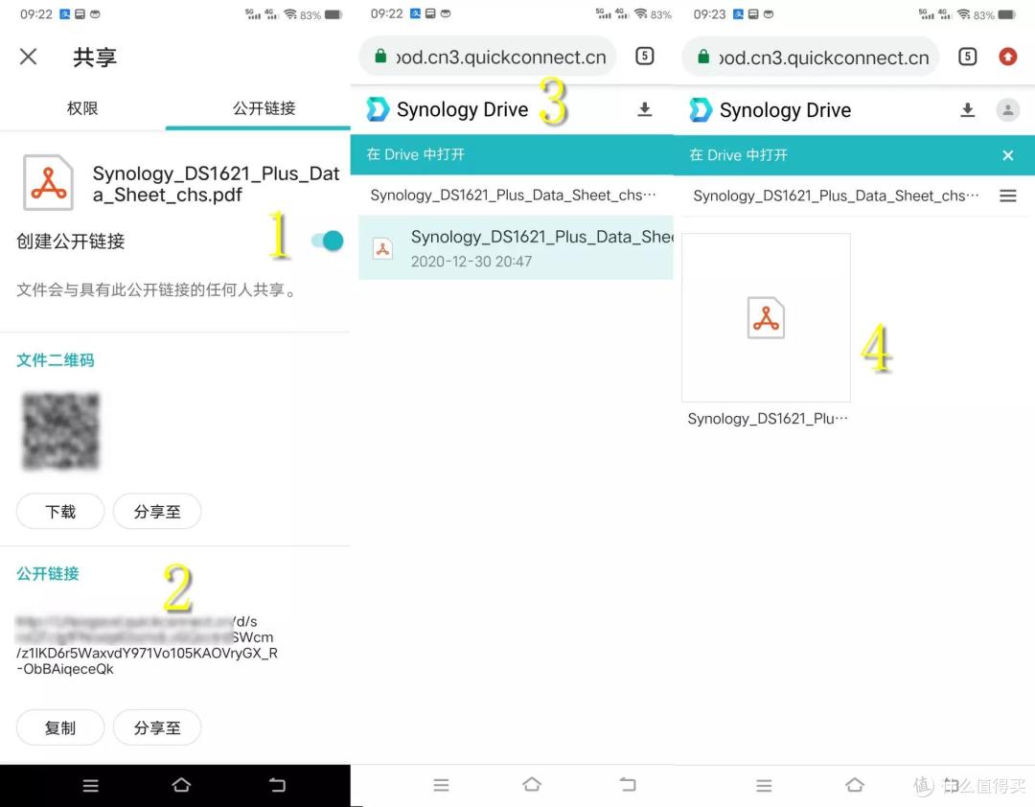Dismiss the 在 Drive 中打开 banner with X
The width and height of the screenshot is (1035, 807).
1008,156
